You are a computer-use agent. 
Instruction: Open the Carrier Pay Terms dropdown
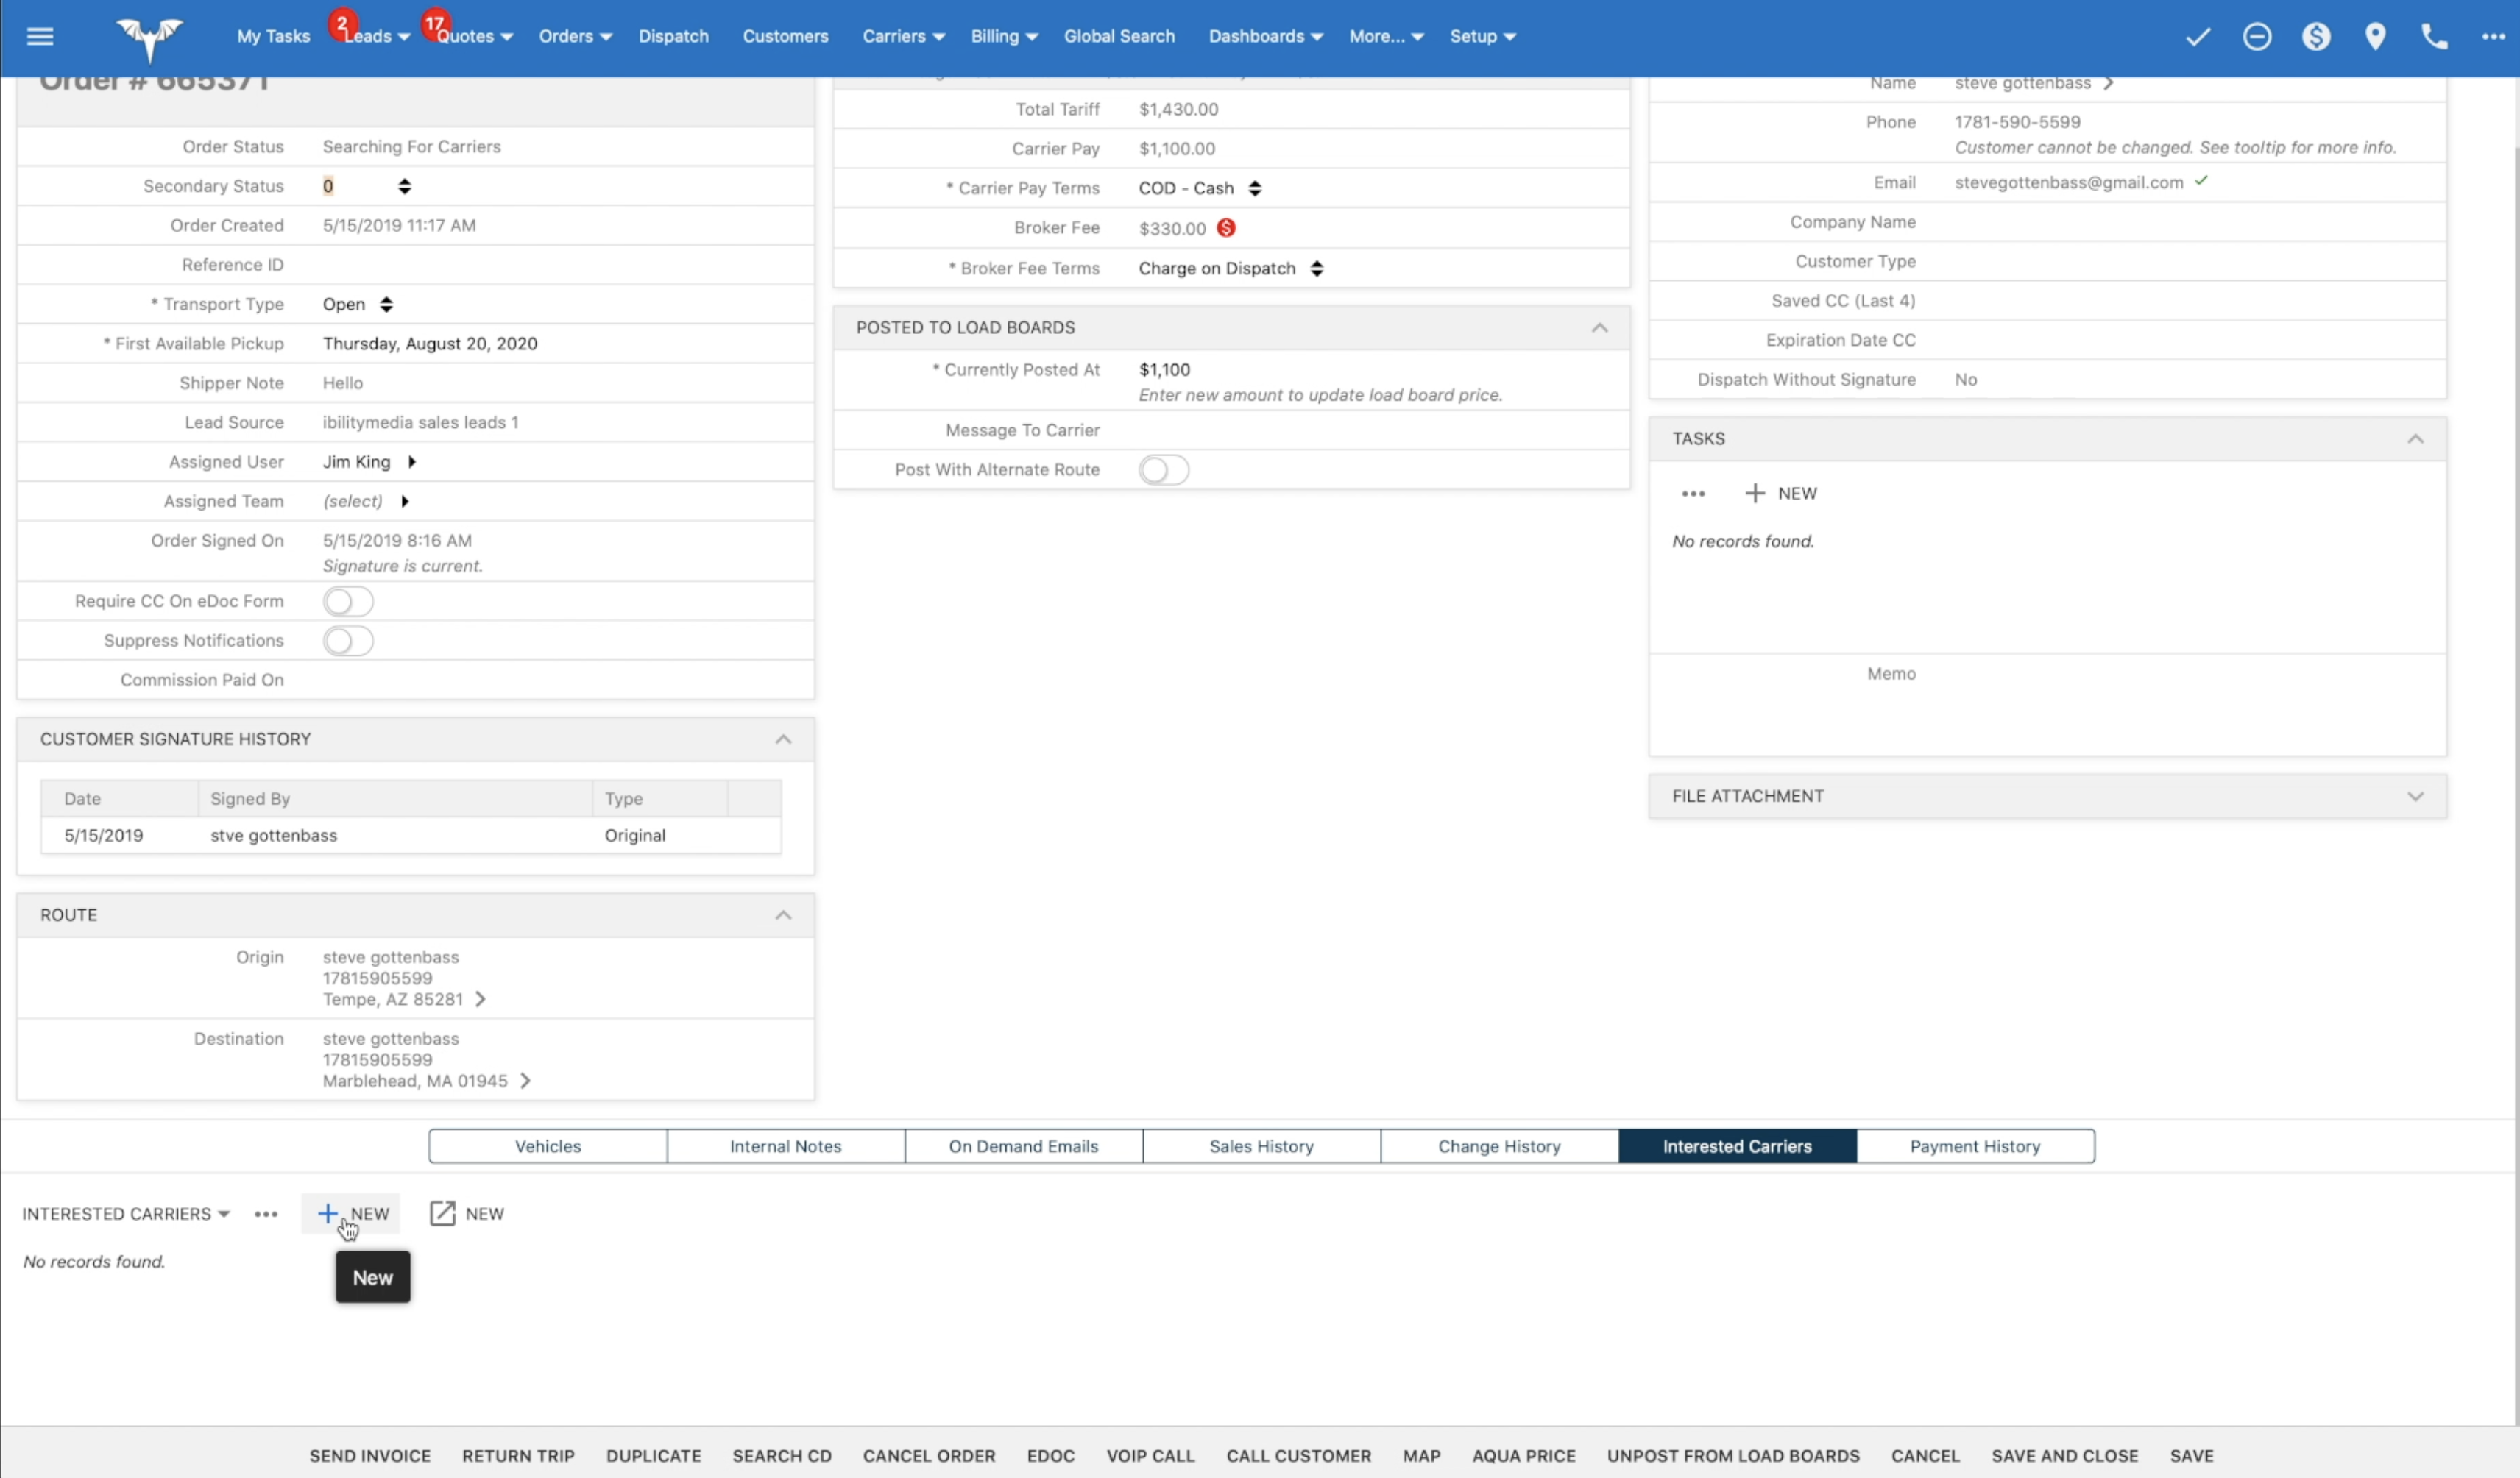pos(1199,188)
